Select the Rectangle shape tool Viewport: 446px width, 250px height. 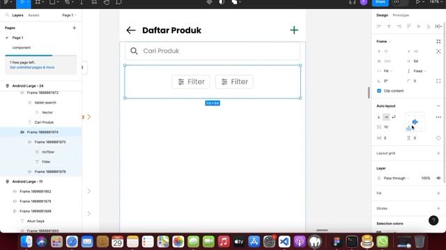(x=52, y=2)
